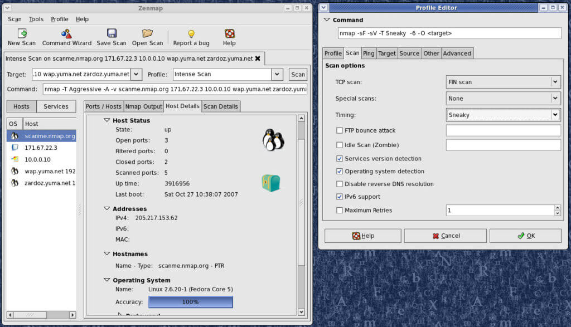This screenshot has height=327, width=571.
Task: Click the Services button
Action: pyautogui.click(x=56, y=106)
